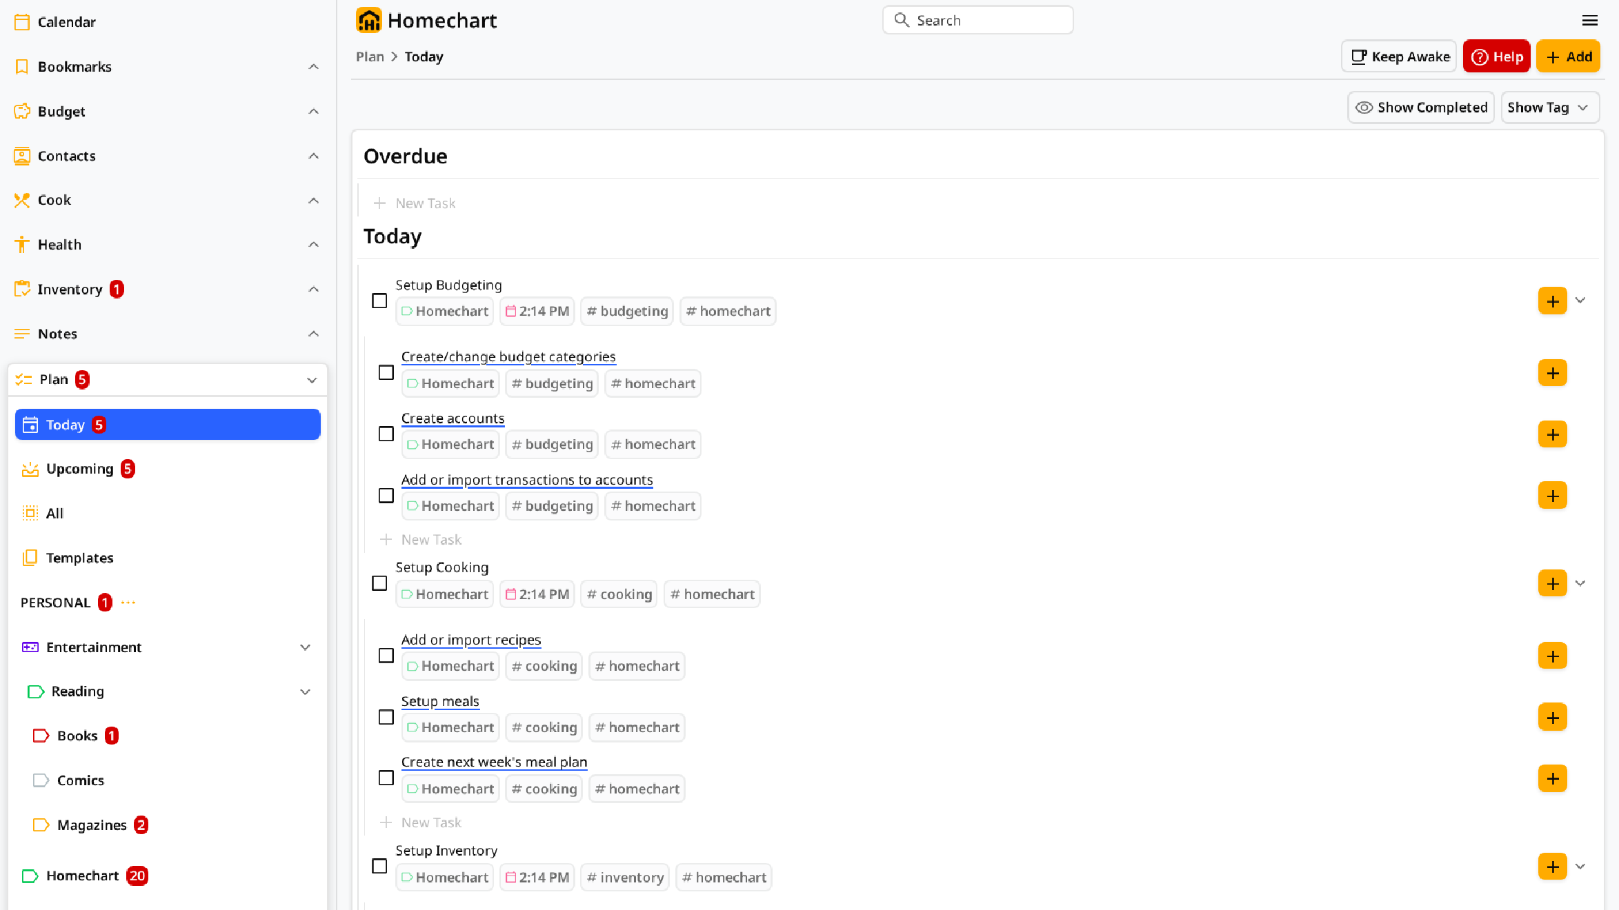Click the yellow Magazines tag icon
1619x910 pixels.
tap(41, 825)
